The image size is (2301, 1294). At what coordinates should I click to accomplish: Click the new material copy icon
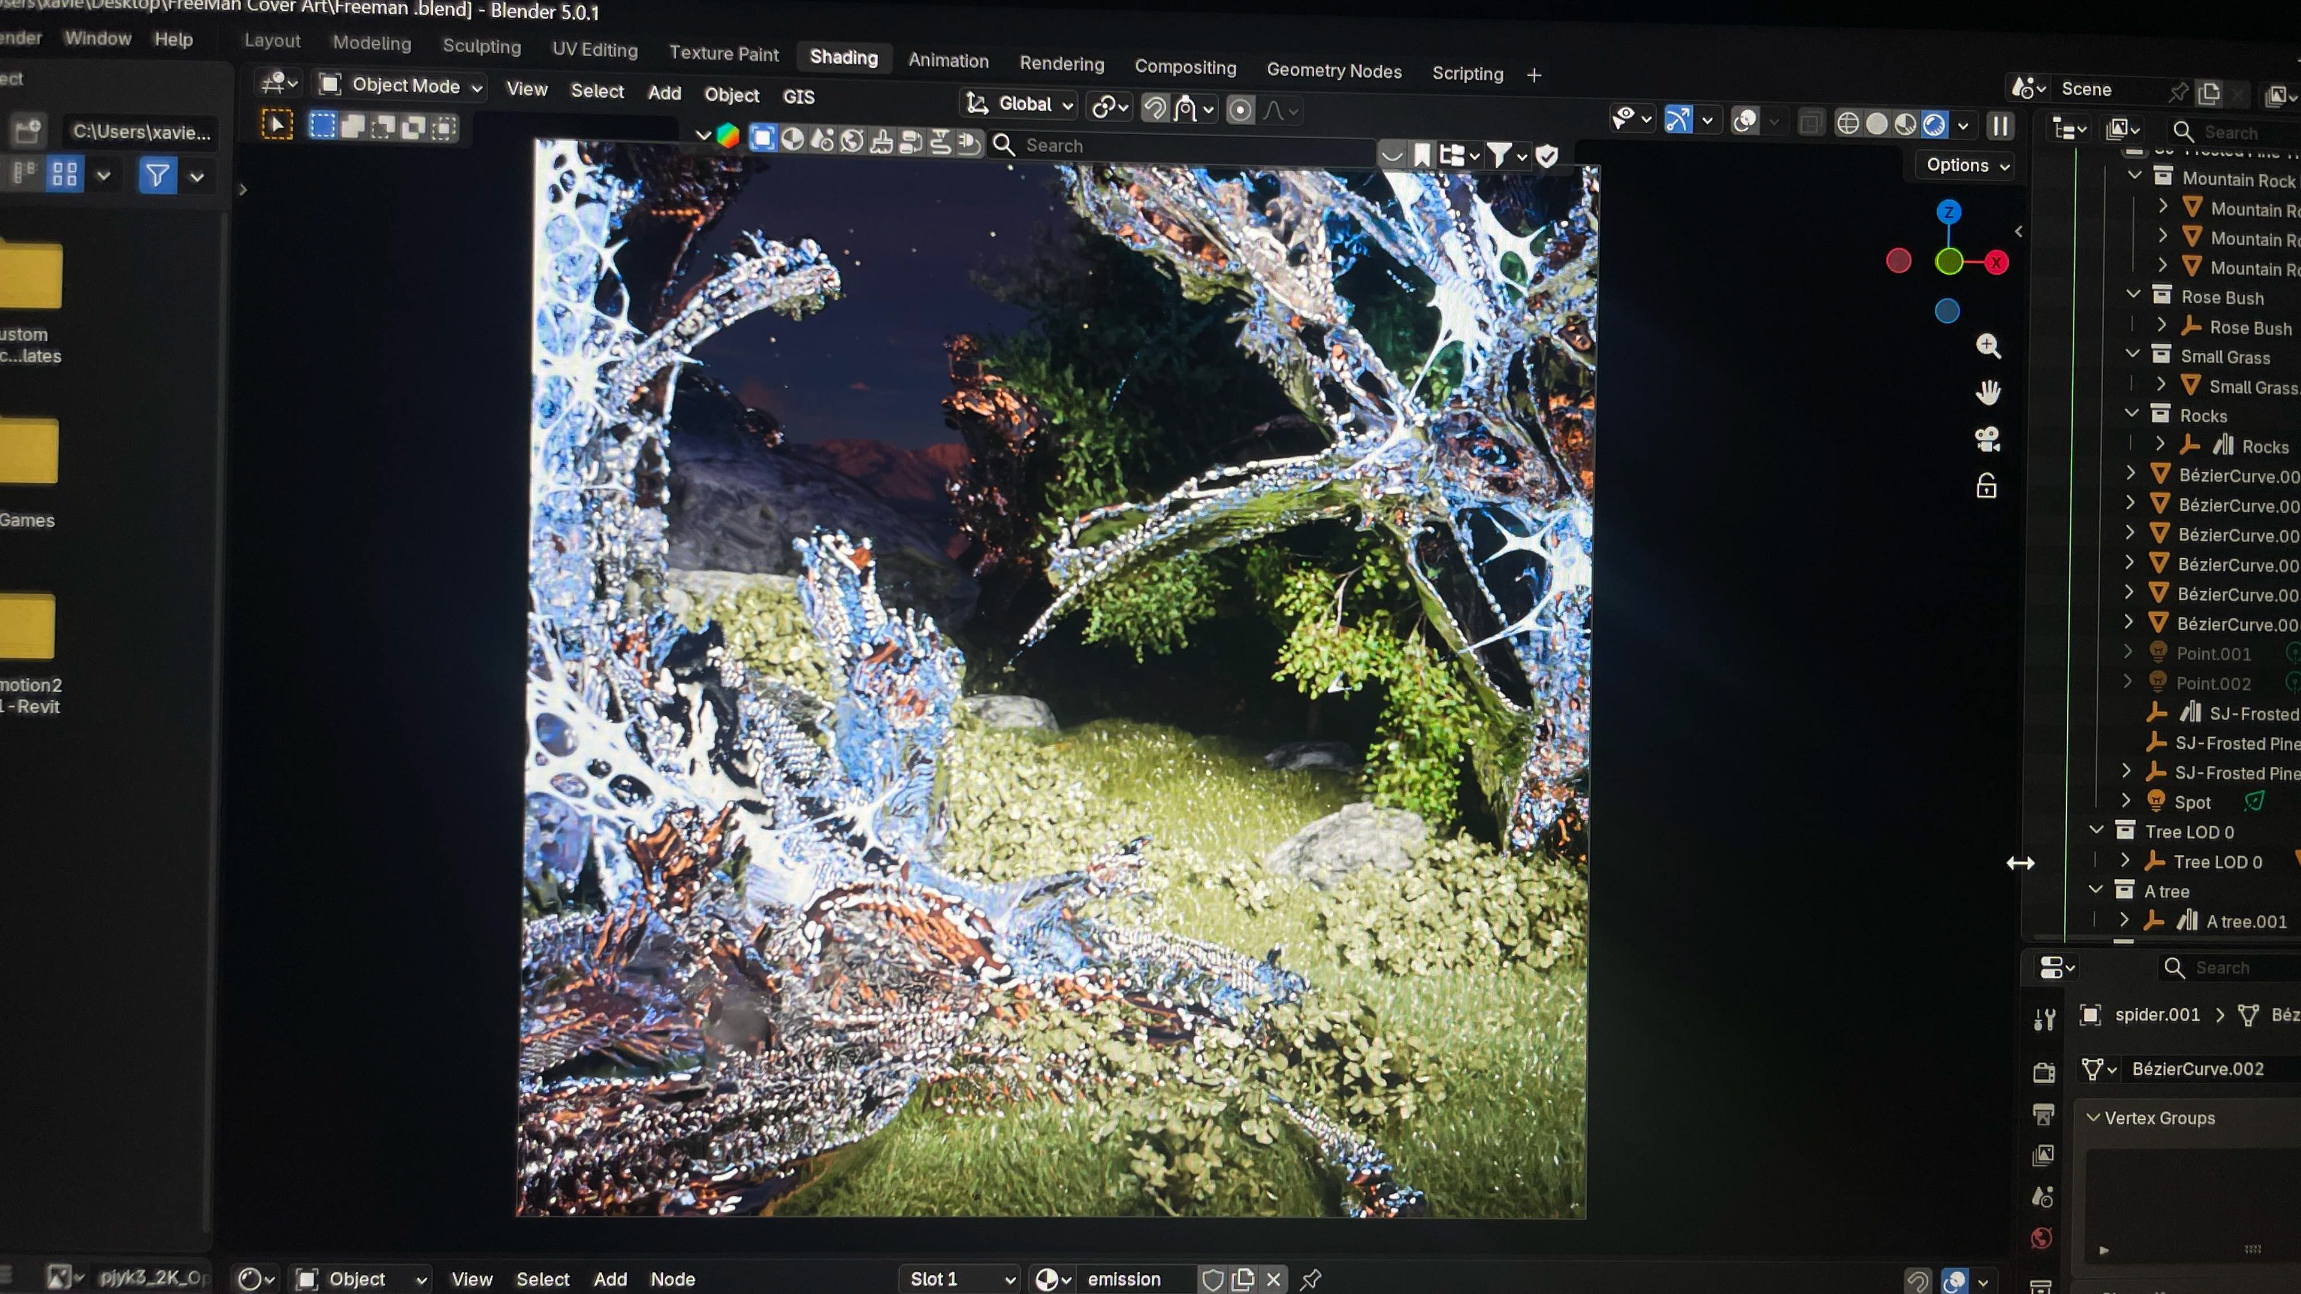click(x=1243, y=1279)
